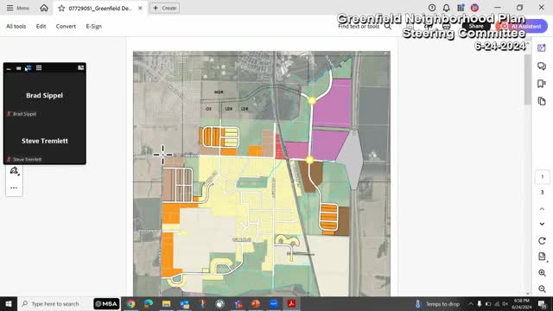This screenshot has height=311, width=553.
Task: Switch Zoom panel to single speaker view
Action: coord(19,68)
